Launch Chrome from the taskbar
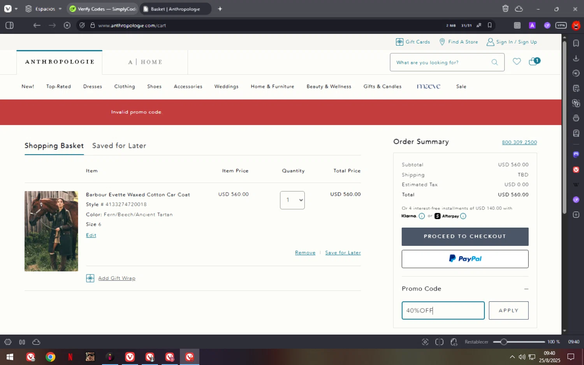 pos(50,357)
